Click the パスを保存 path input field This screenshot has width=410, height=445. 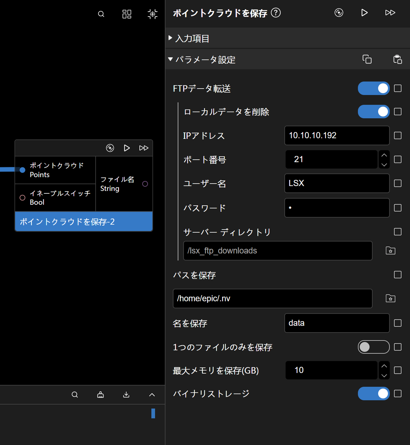[x=272, y=299]
